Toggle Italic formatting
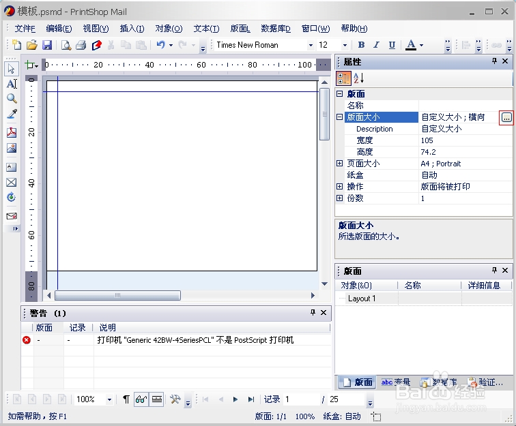The image size is (516, 426). [x=377, y=45]
